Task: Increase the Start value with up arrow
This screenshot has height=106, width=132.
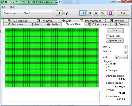Action: (x=125, y=46)
